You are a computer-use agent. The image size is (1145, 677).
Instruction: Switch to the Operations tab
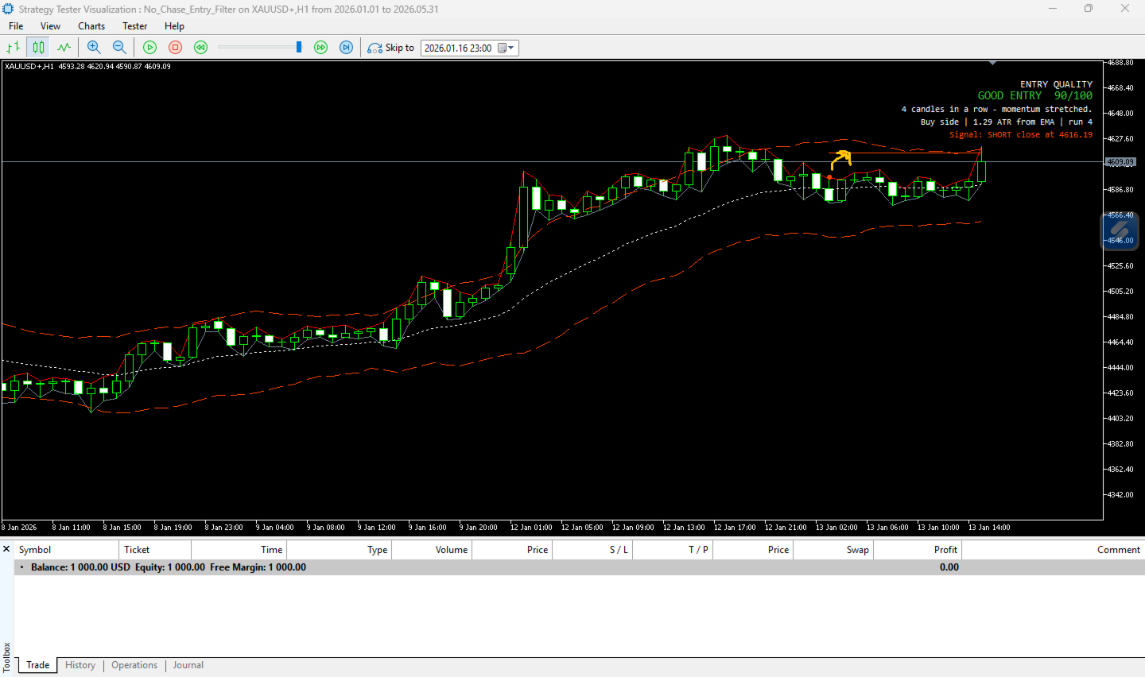tap(134, 665)
